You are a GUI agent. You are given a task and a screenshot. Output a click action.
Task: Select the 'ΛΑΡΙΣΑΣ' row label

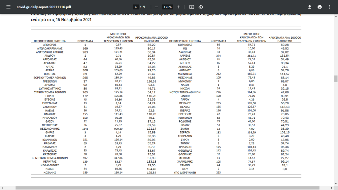point(185,56)
